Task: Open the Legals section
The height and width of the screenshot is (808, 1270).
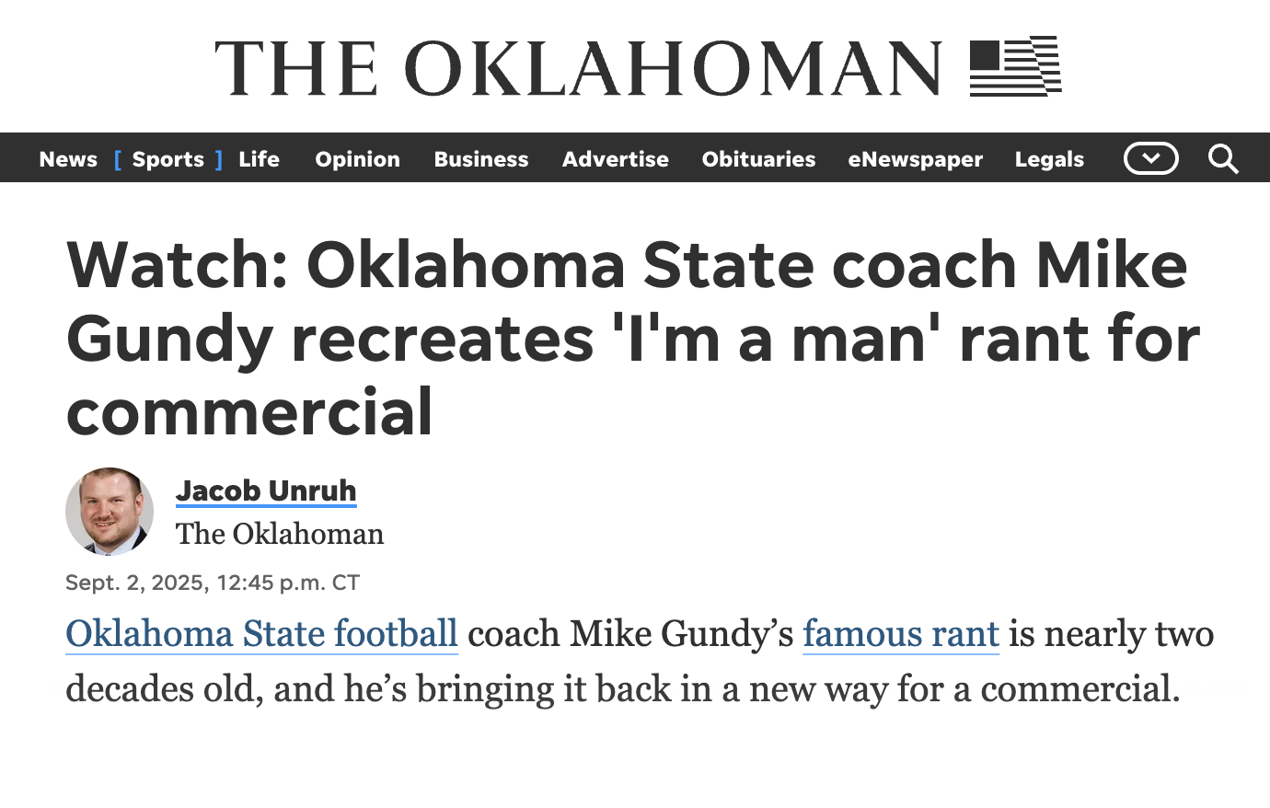Action: coord(1049,158)
